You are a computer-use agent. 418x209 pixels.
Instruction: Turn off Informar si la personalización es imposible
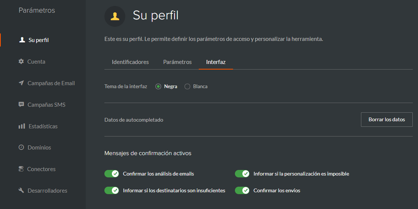pos(242,174)
